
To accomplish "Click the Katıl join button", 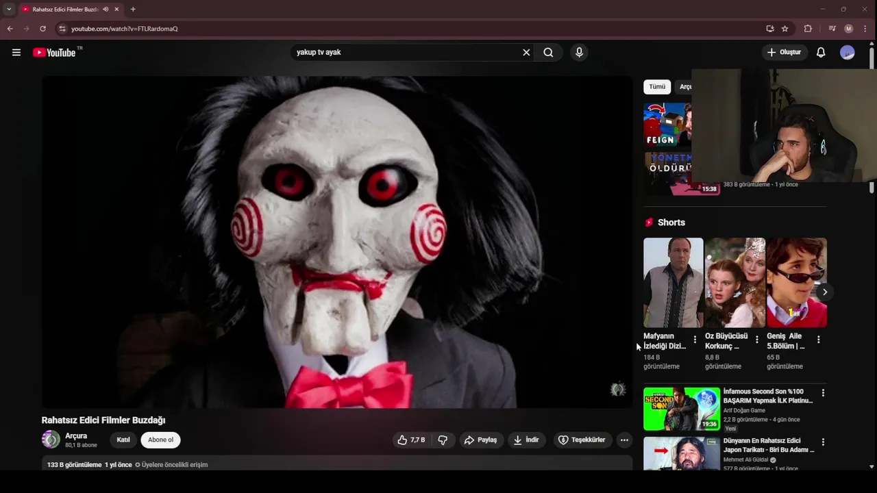I will (x=123, y=440).
